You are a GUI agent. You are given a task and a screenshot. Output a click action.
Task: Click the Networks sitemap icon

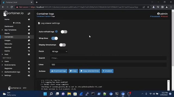click(x=29, y=44)
